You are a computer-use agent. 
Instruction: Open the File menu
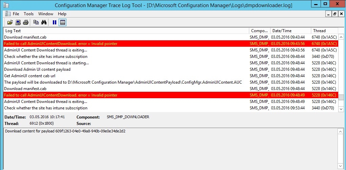pyautogui.click(x=16, y=14)
